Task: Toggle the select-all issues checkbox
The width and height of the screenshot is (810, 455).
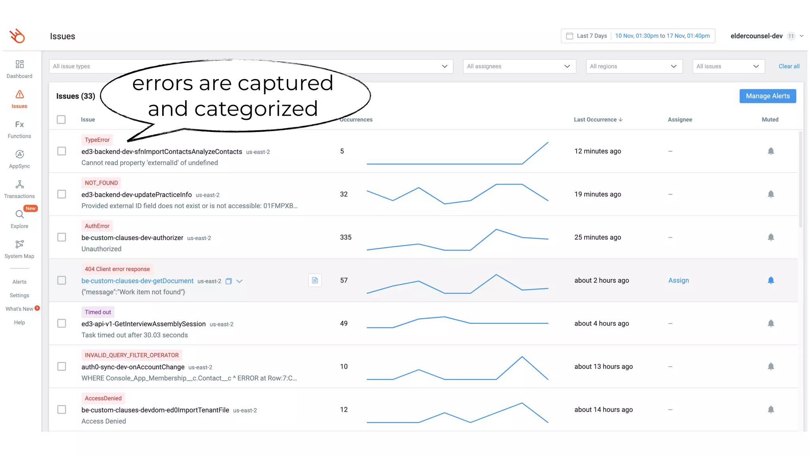Action: pos(61,120)
